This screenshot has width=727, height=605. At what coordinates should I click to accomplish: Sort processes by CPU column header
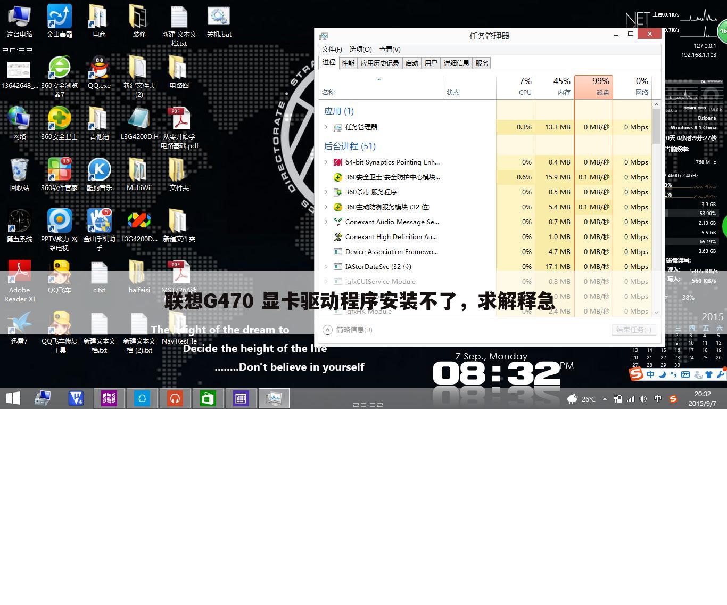coord(516,87)
